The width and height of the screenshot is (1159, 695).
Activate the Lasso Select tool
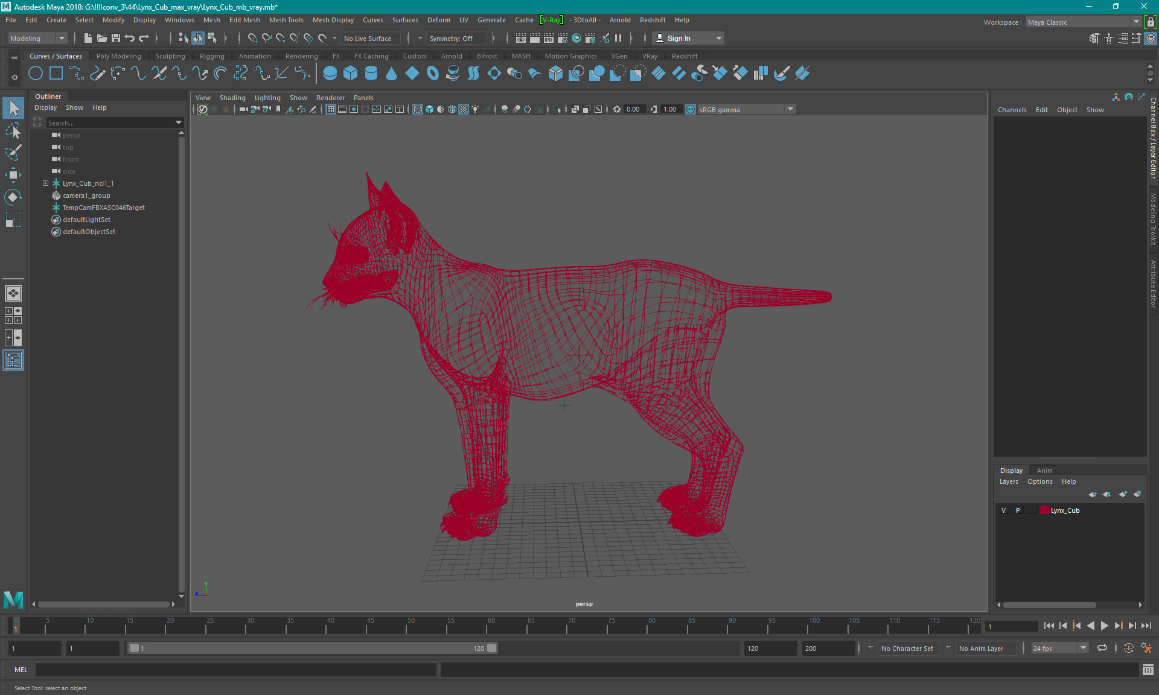coord(13,130)
